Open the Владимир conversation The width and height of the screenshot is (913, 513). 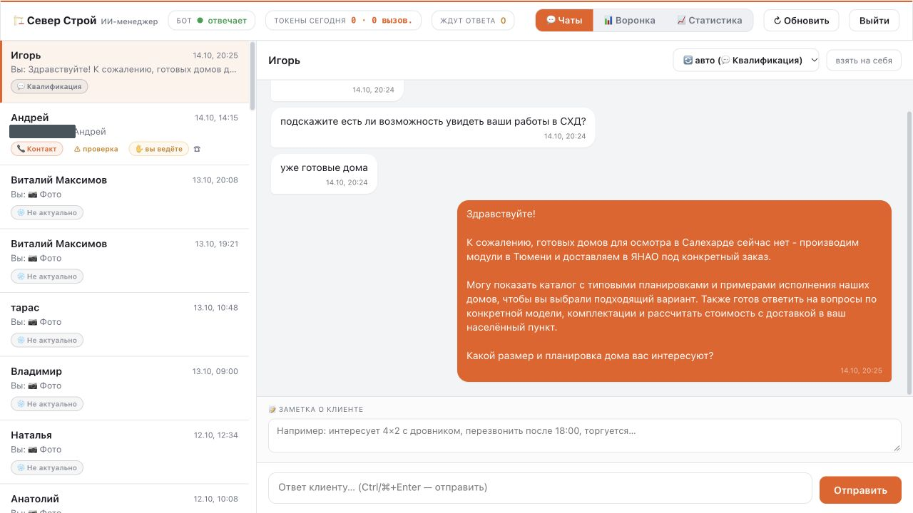point(126,388)
